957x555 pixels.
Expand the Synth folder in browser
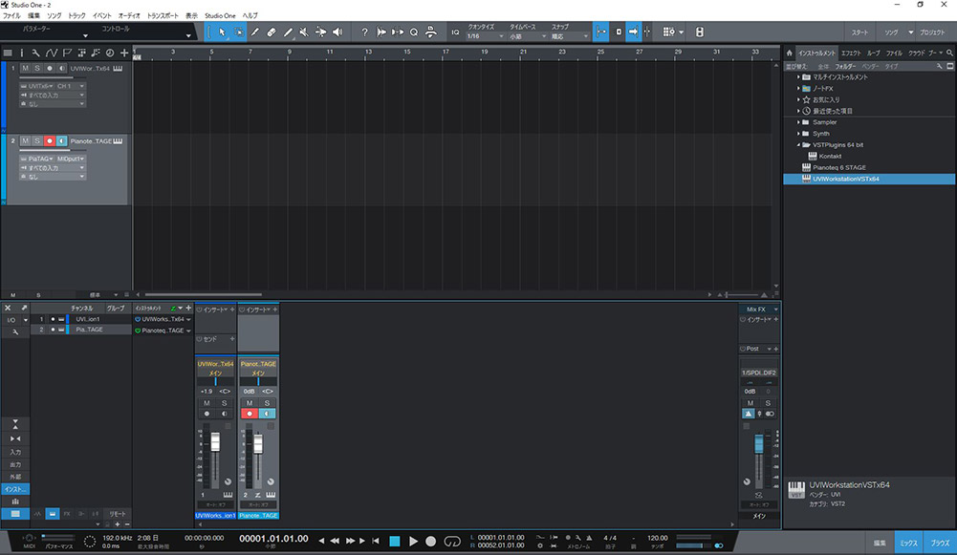point(798,134)
